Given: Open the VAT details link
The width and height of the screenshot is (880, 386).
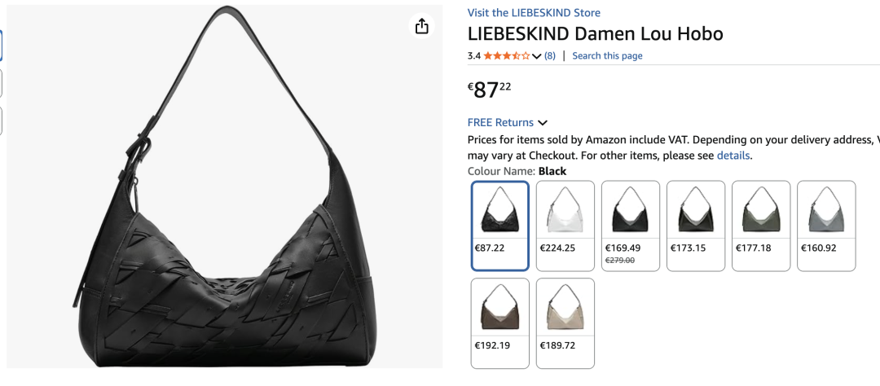Looking at the screenshot, I should tap(733, 156).
